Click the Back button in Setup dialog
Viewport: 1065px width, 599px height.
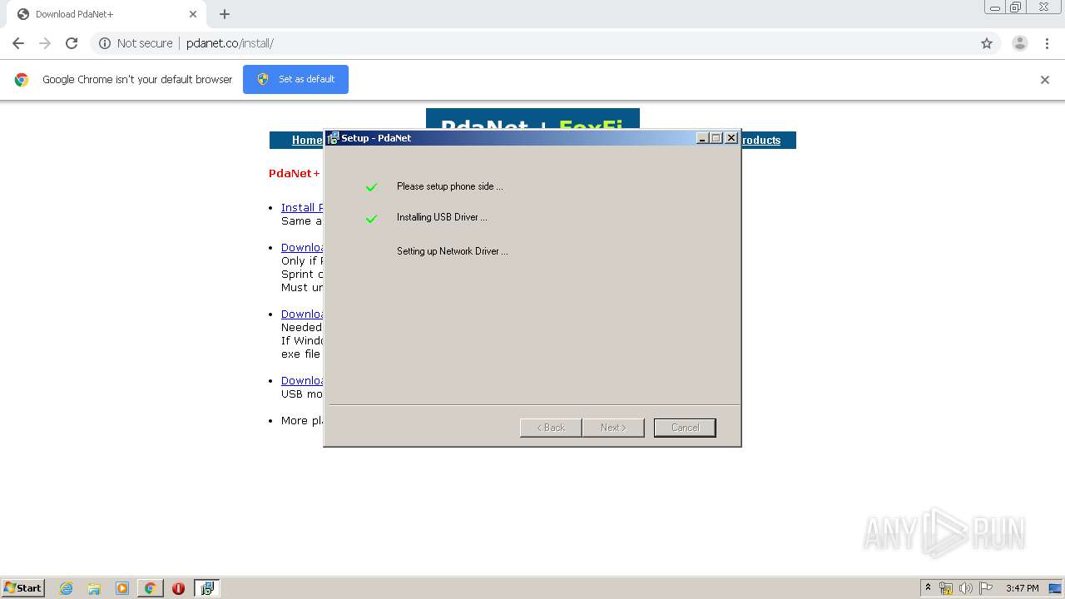tap(551, 428)
